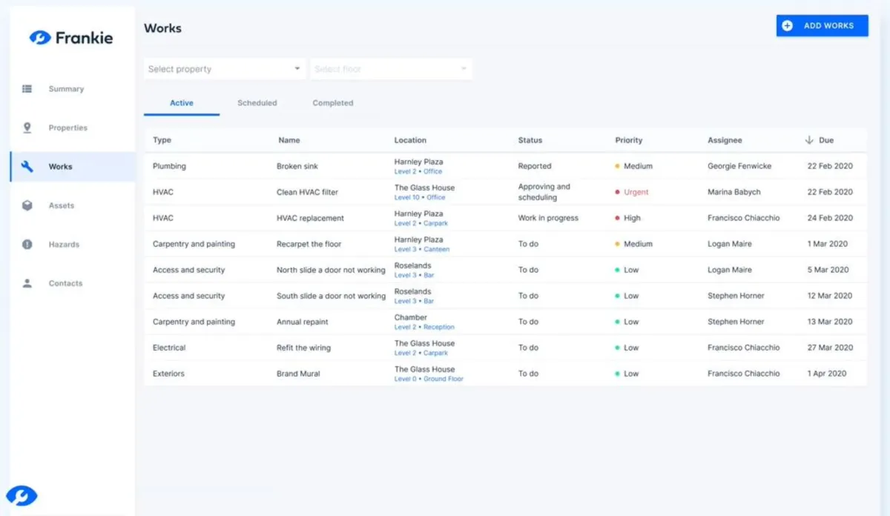The image size is (890, 516).
Task: Sort the table by Priority column header
Action: point(628,140)
